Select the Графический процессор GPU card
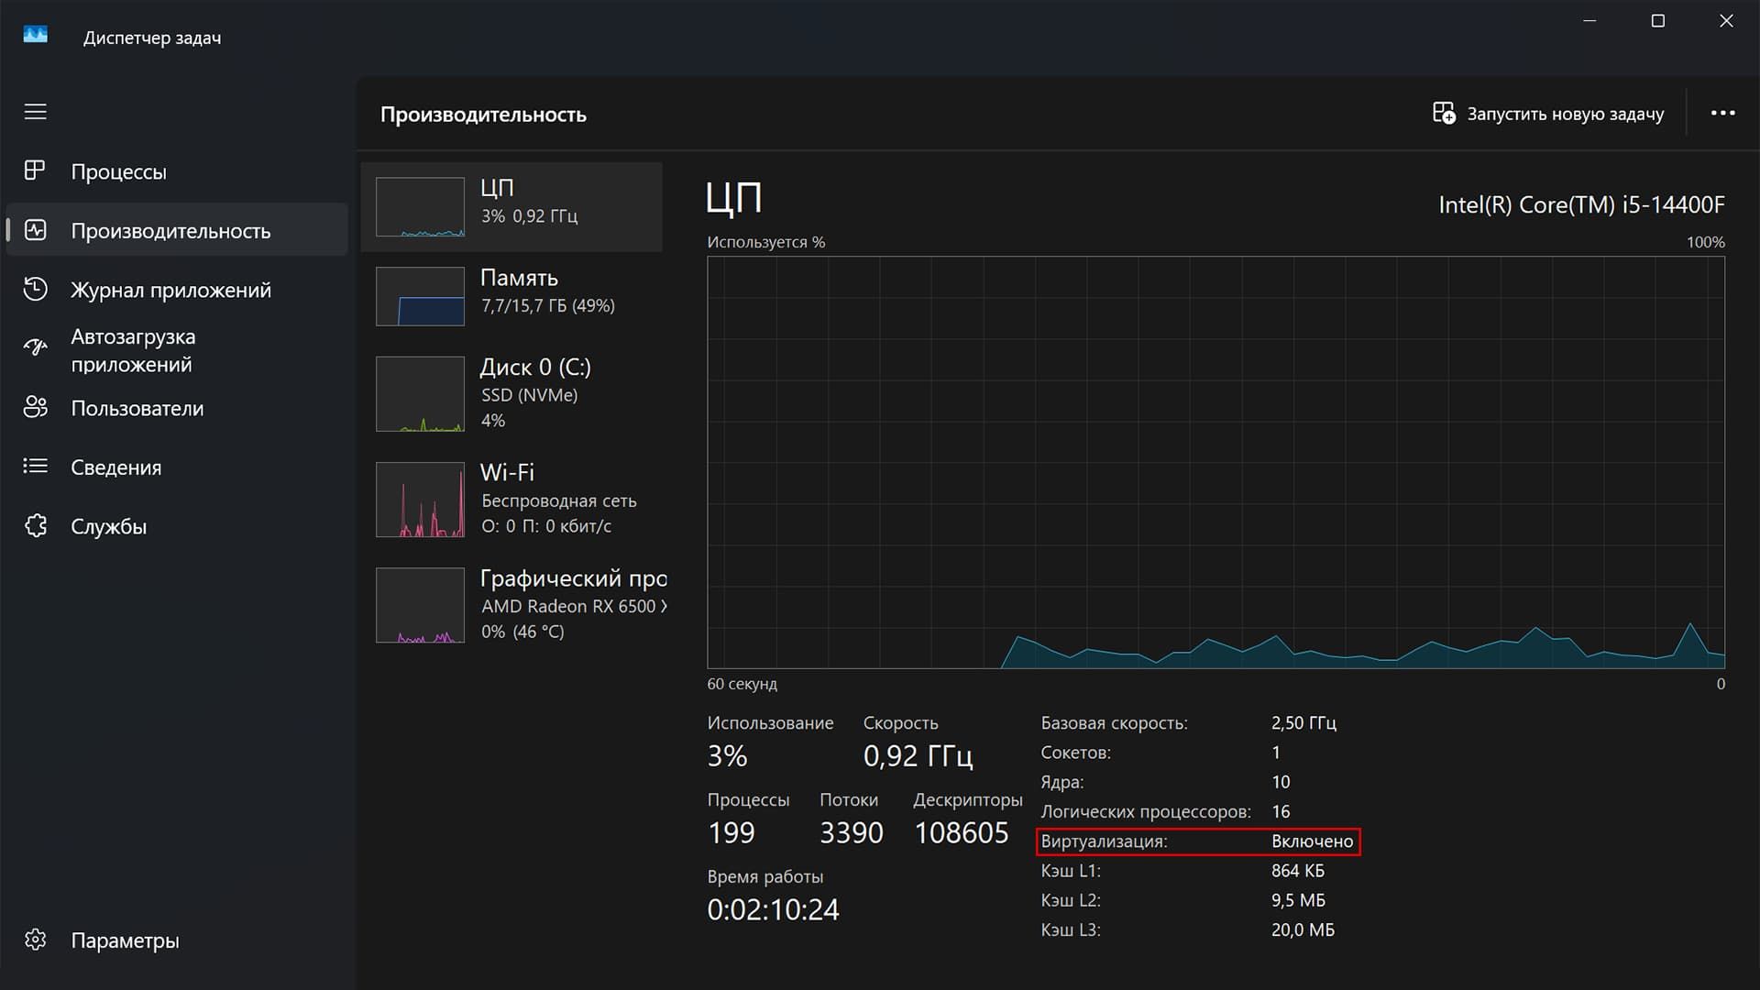The image size is (1760, 990). point(511,605)
